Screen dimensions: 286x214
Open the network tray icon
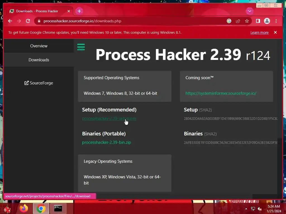(x=253, y=209)
